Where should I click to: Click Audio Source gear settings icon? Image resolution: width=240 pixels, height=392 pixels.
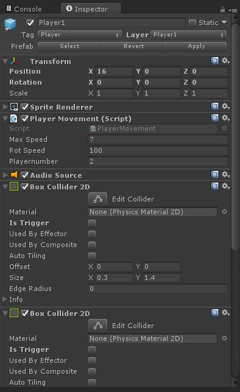(225, 175)
